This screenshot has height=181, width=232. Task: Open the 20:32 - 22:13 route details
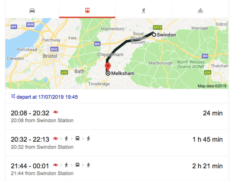tap(30, 140)
